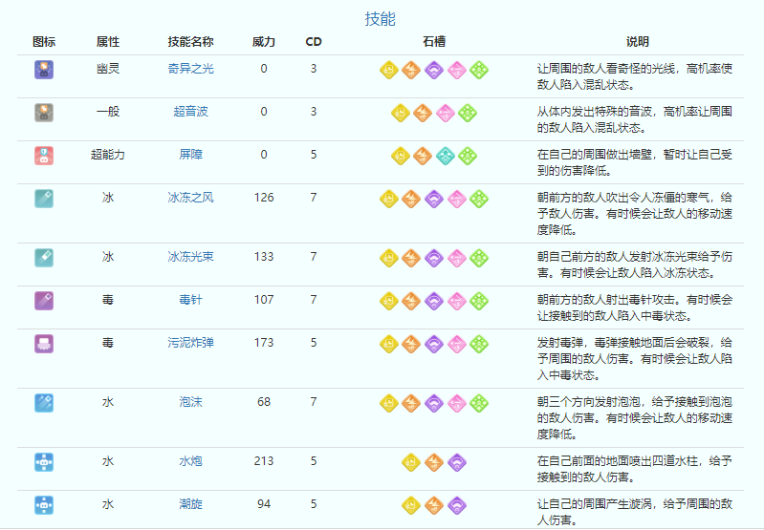Open the 奇异之光 skill link
This screenshot has width=764, height=530.
(190, 69)
